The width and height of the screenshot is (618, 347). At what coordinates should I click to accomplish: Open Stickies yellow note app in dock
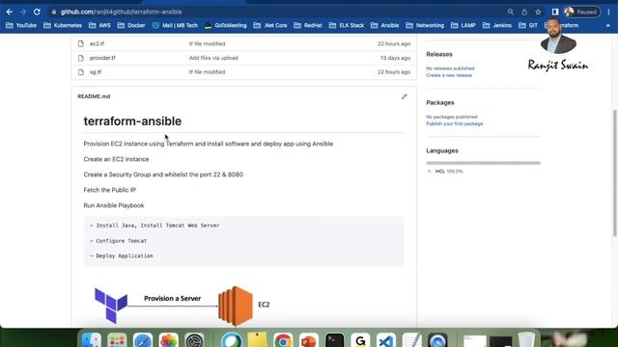pyautogui.click(x=257, y=339)
